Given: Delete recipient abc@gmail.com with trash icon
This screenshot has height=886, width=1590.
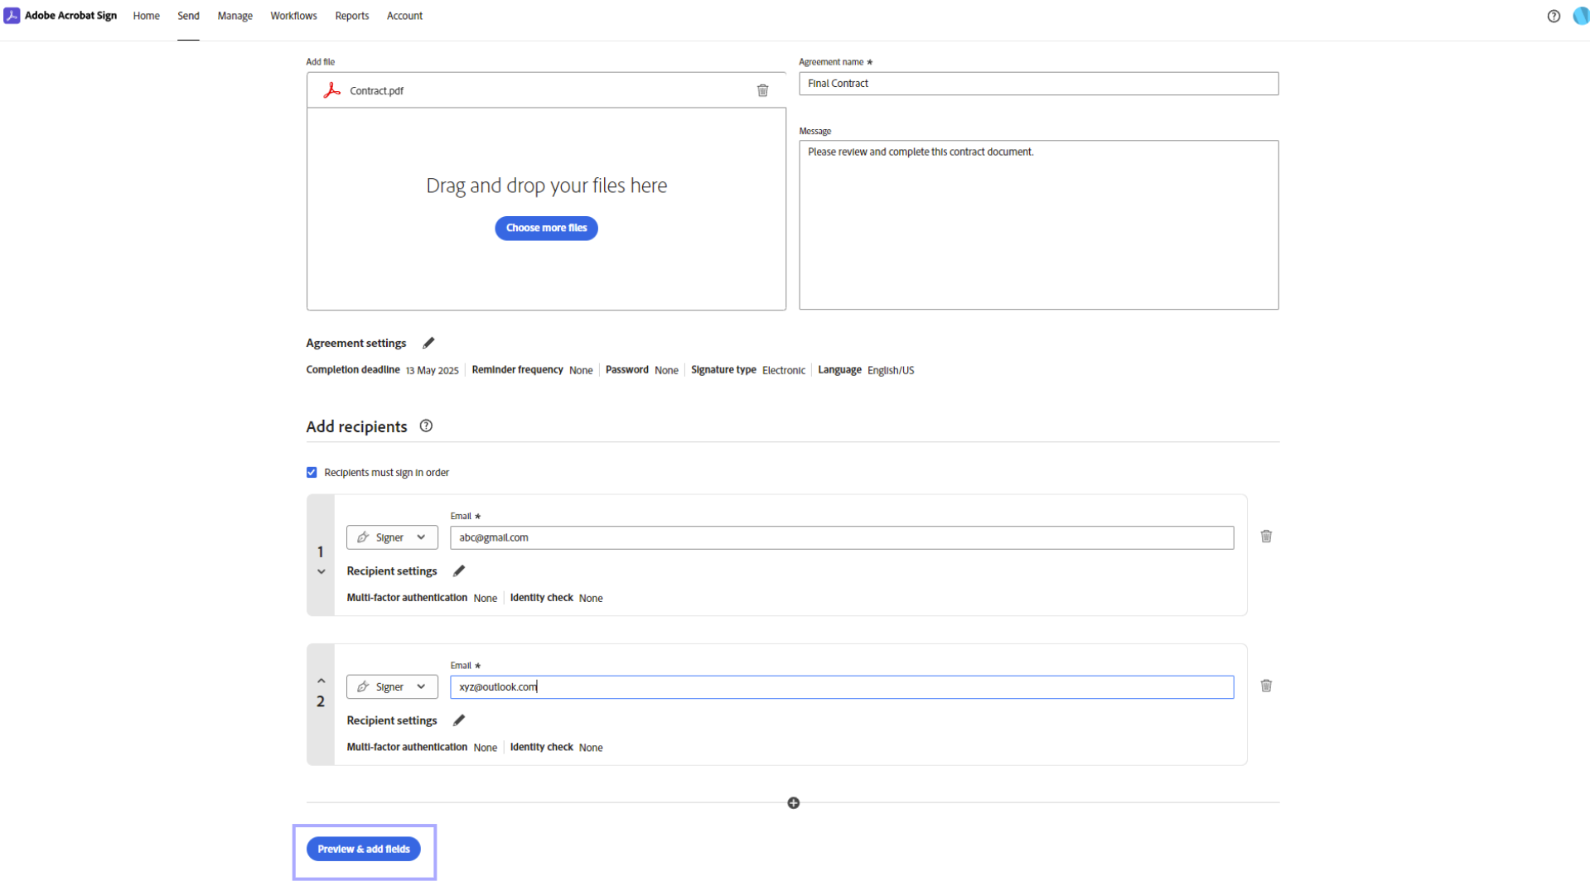Looking at the screenshot, I should (x=1266, y=537).
